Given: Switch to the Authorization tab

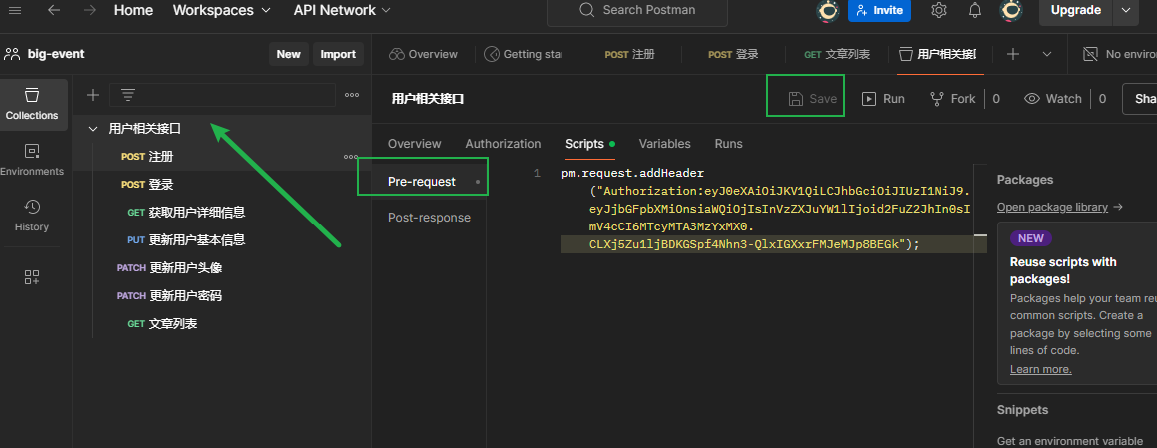Looking at the screenshot, I should tap(503, 144).
